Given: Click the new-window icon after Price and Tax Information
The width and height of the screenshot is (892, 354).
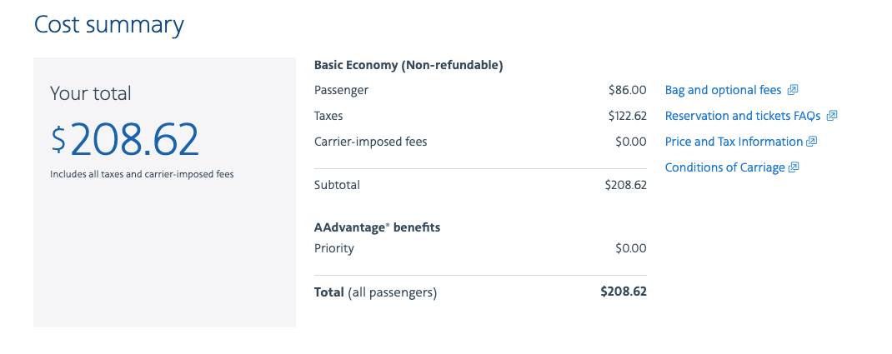Looking at the screenshot, I should tap(812, 142).
